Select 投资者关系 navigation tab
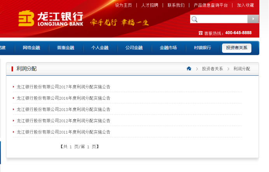Image resolution: width=269 pixels, height=172 pixels. pos(237,48)
